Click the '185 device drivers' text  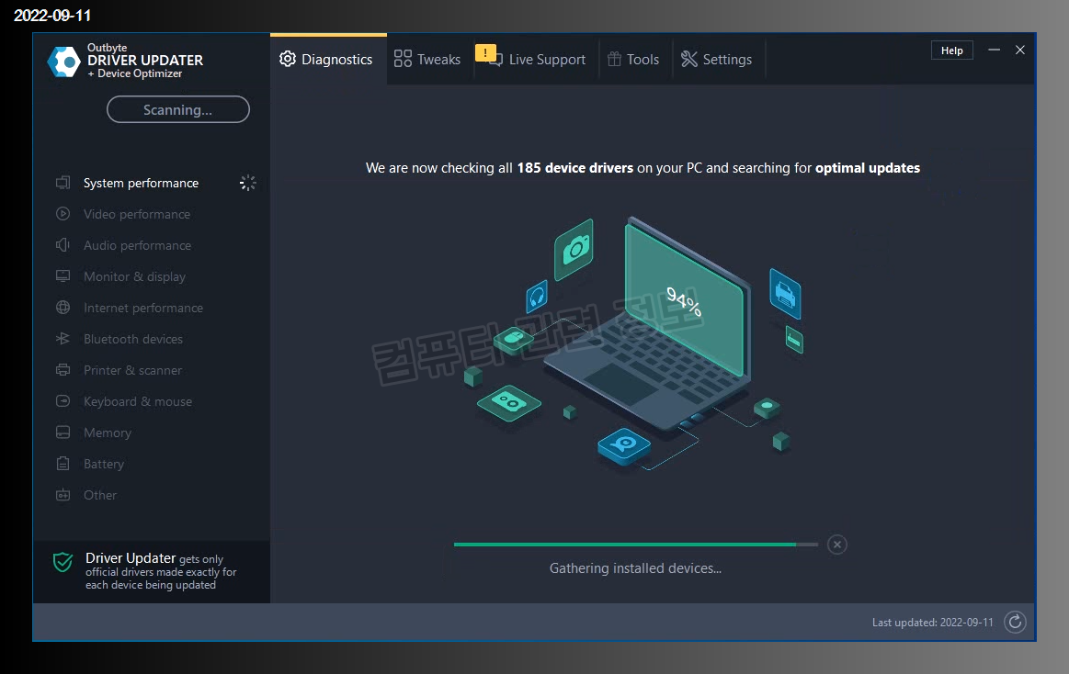coord(574,168)
